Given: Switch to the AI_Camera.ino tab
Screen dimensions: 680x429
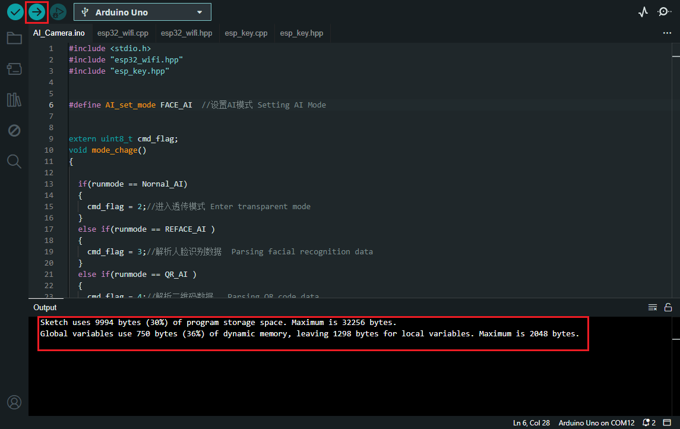Looking at the screenshot, I should [59, 33].
